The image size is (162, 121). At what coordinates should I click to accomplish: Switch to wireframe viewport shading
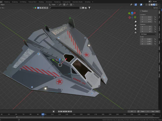[150, 5]
